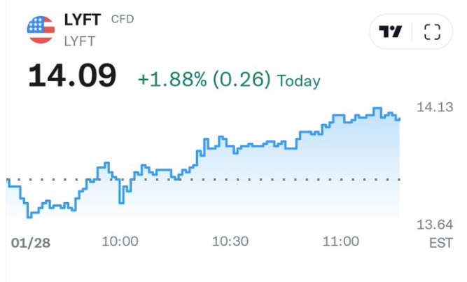
Task: Click the sharp price dip just after 10:00
Action: click(x=121, y=202)
